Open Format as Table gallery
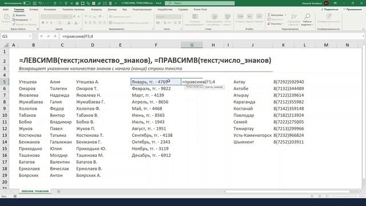Screen dimensions: 366x206 click(214, 19)
